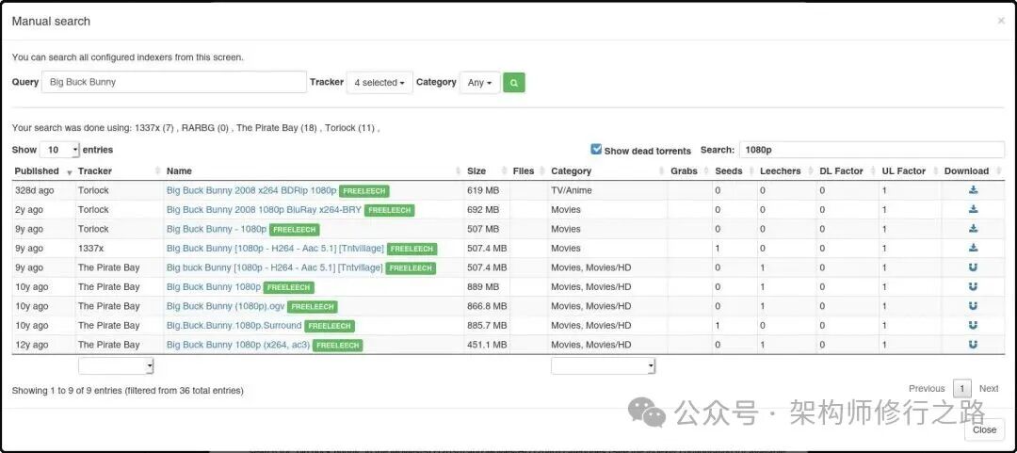1017x453 pixels.
Task: Click the Close button at bottom right
Action: 984,429
